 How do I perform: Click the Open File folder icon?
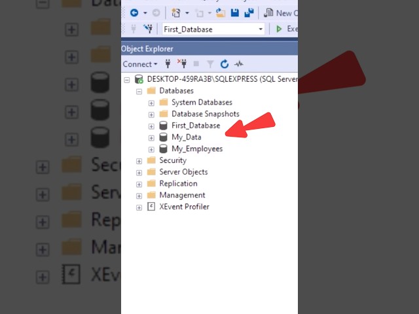pos(221,13)
